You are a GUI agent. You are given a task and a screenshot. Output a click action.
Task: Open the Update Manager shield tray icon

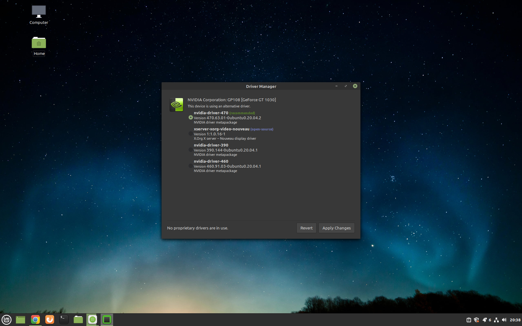click(x=476, y=320)
